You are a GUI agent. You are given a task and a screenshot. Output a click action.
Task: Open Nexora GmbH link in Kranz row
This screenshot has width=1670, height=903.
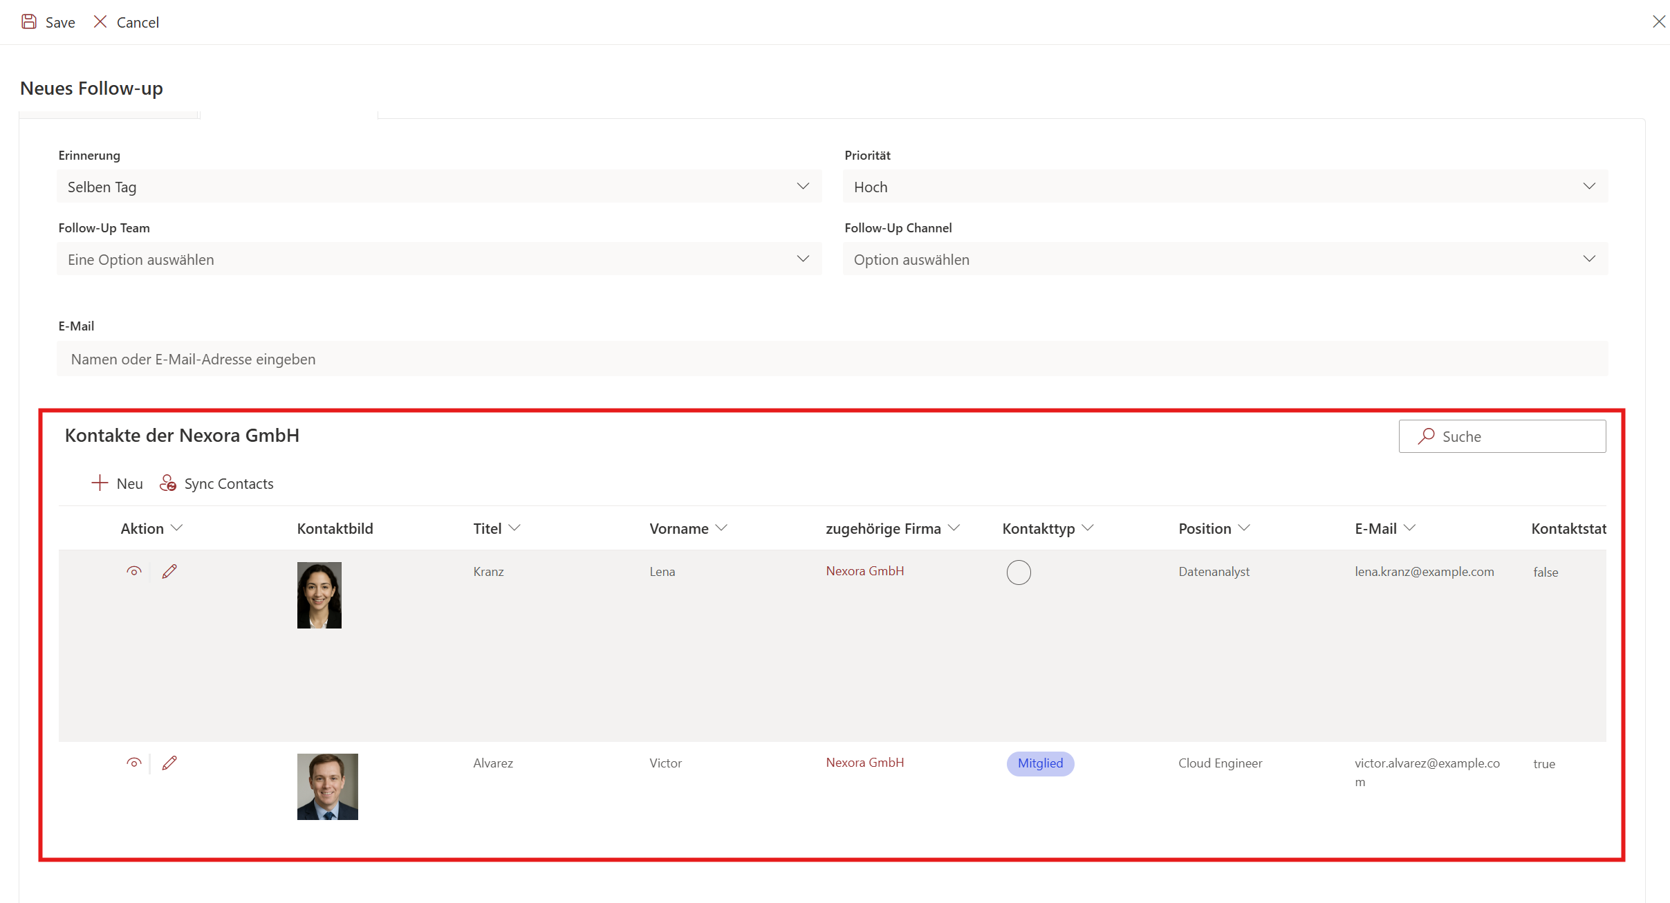[x=864, y=571]
